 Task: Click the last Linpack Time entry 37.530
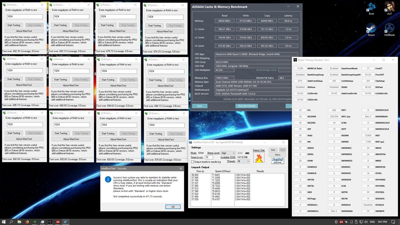[195, 199]
